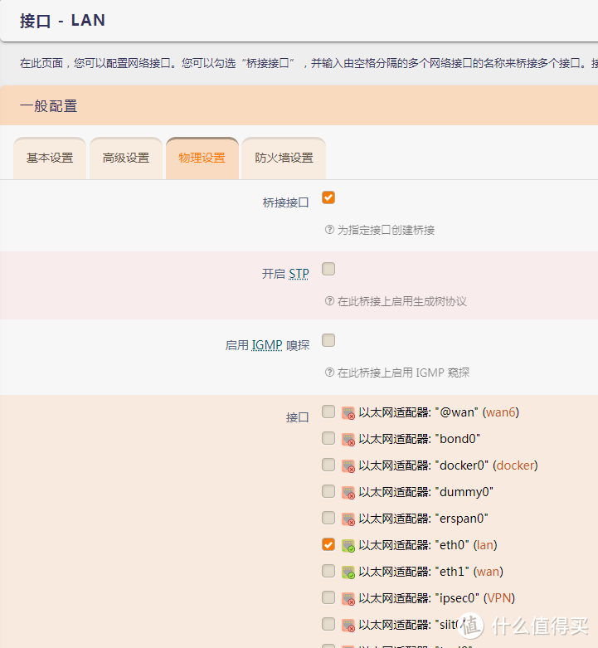Viewport: 598px width, 648px height.
Task: Click the adapter icon next to "bond0"
Action: 348,439
